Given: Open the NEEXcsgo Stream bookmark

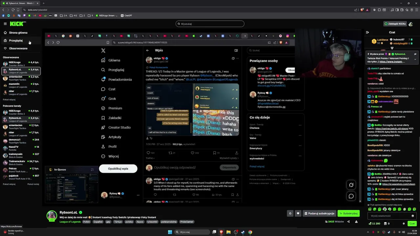Looking at the screenshot, I should coord(107,15).
